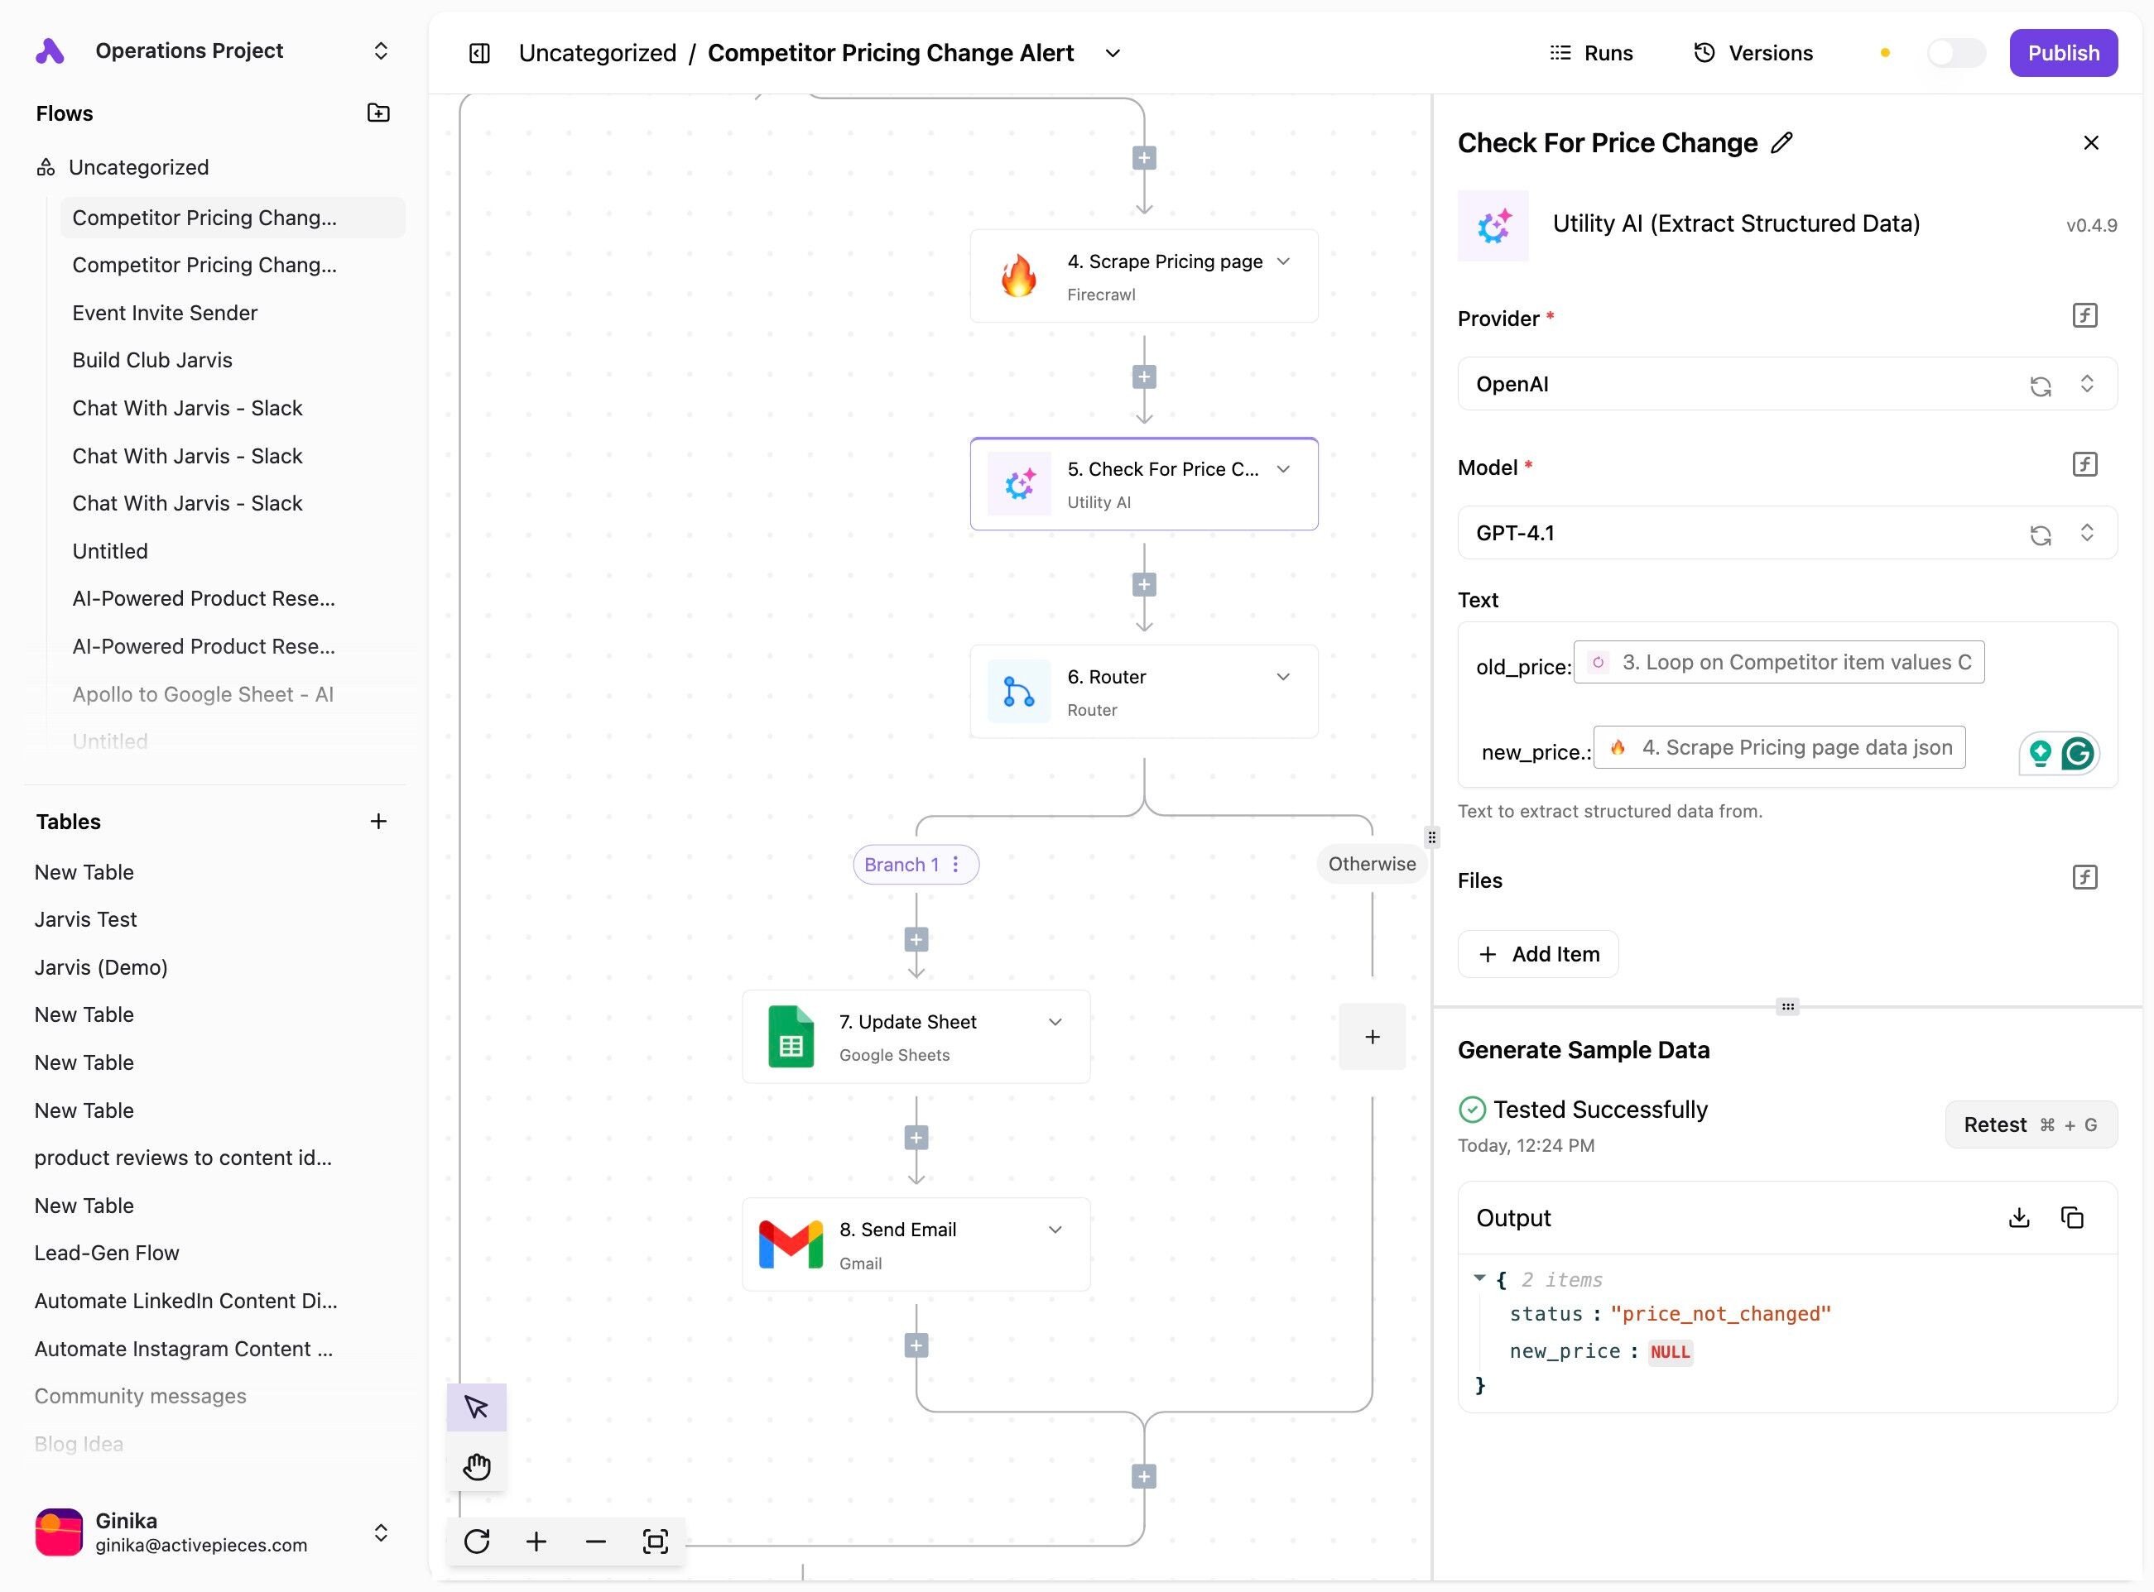Screen dimensions: 2154x1592
Task: Click the fit-to-view canvas icon
Action: (x=656, y=1541)
